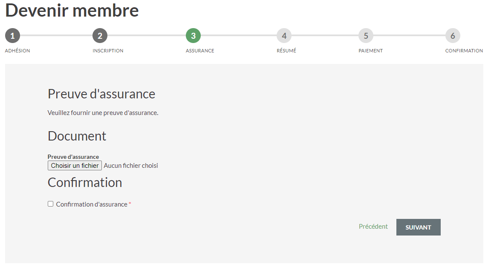Viewport: 491px width, 270px height.
Task: Click the "Devenir membre" page title
Action: pos(72,10)
